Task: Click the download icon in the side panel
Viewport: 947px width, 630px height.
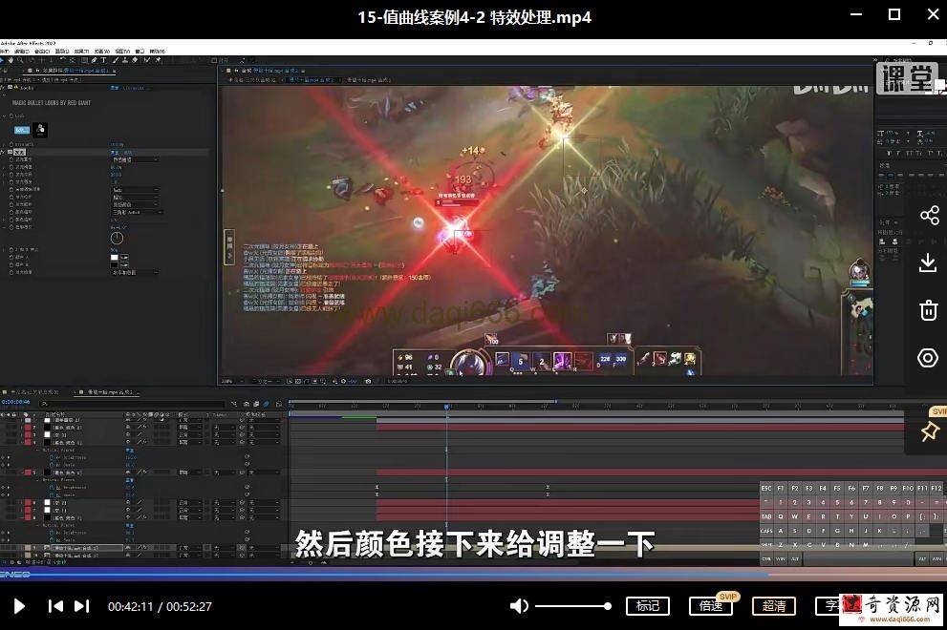Action: (x=928, y=262)
